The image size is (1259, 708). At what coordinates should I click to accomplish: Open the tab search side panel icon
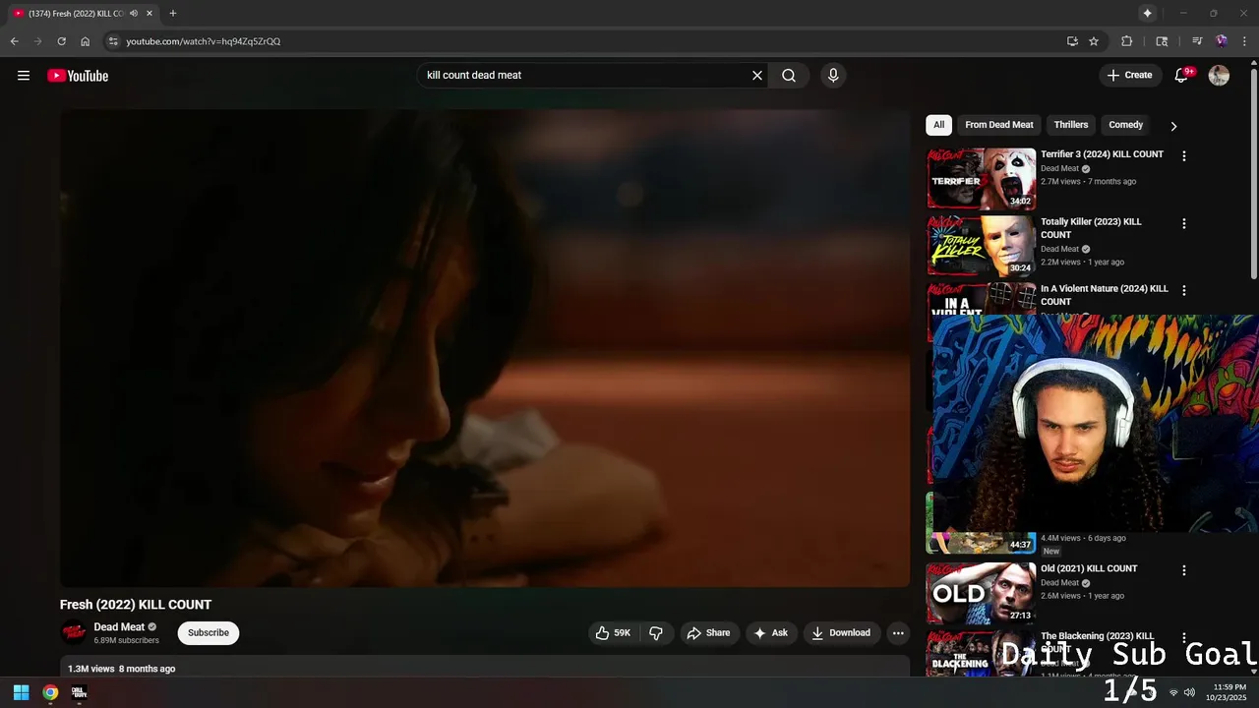pyautogui.click(x=1162, y=41)
